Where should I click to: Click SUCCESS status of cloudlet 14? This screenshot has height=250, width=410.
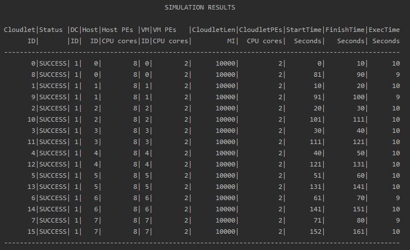pyautogui.click(x=53, y=209)
